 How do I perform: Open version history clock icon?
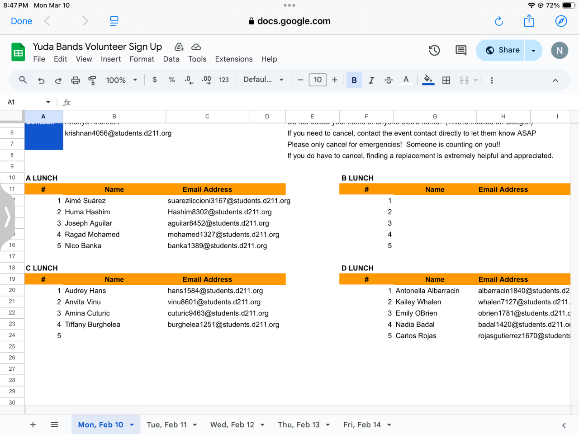tap(434, 50)
